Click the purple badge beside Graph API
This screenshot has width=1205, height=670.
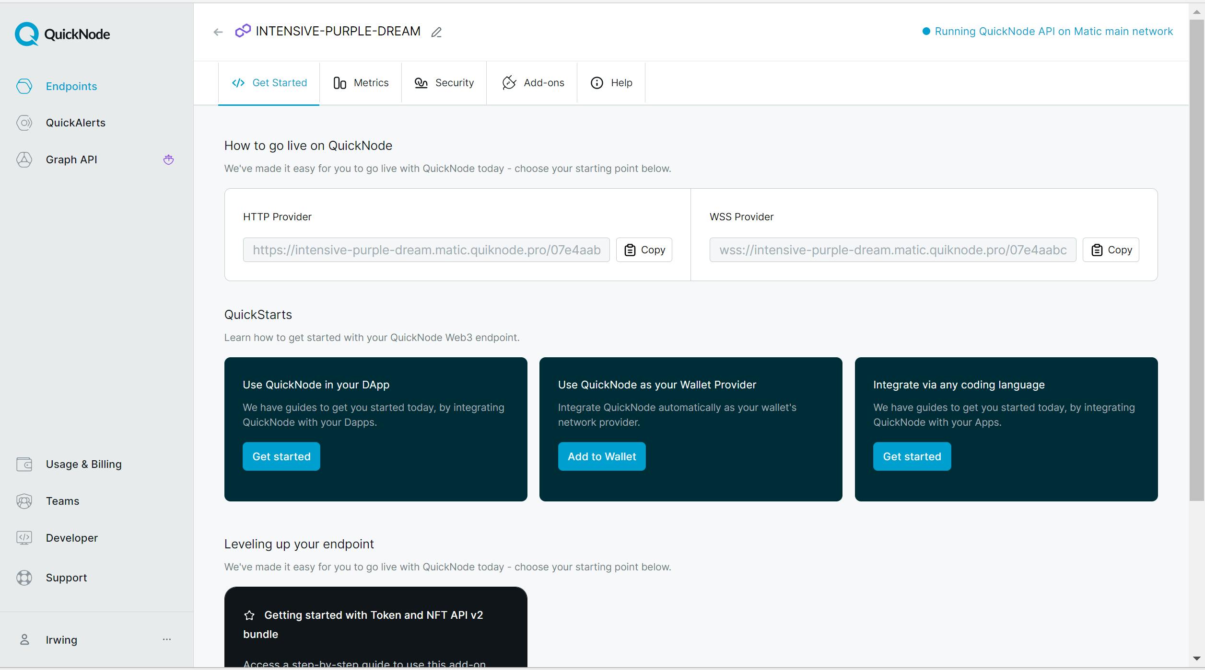tap(168, 159)
